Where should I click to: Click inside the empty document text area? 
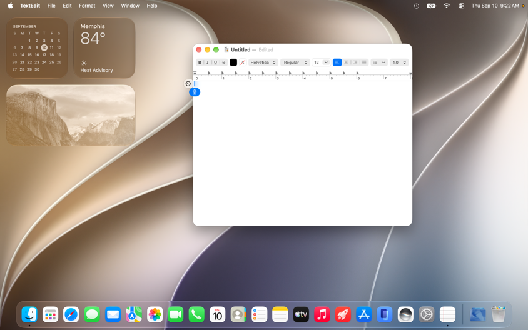pos(302,153)
